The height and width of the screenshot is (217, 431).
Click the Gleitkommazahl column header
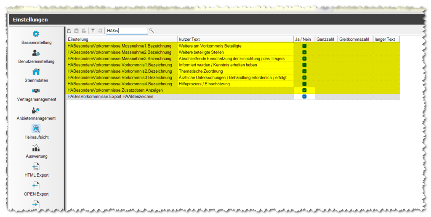[x=355, y=39]
